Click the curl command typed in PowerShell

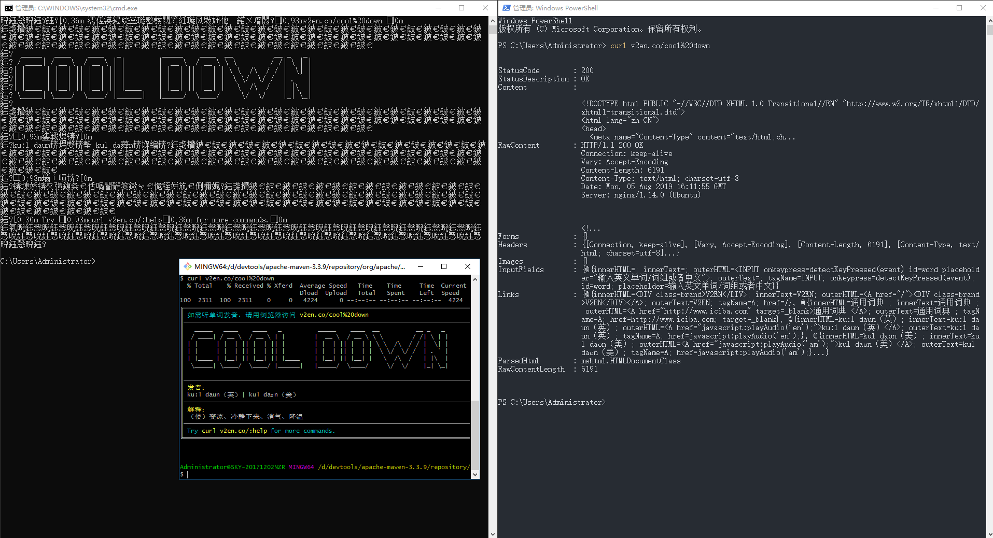[x=660, y=46]
